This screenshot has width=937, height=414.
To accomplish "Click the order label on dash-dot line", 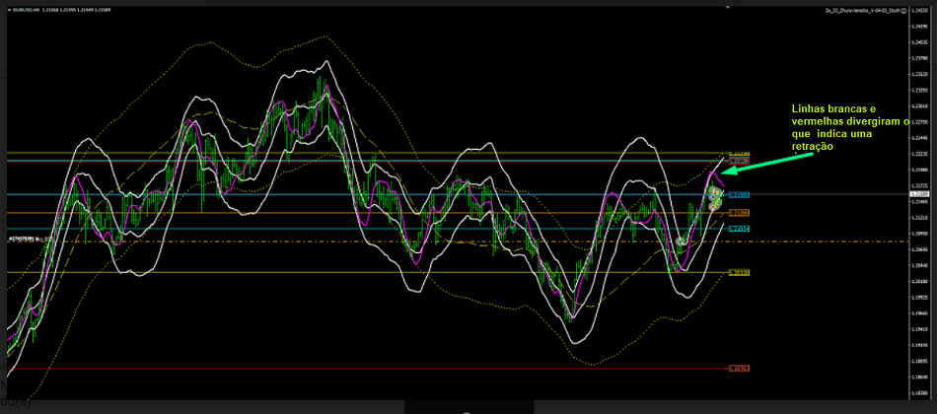I will pos(27,238).
